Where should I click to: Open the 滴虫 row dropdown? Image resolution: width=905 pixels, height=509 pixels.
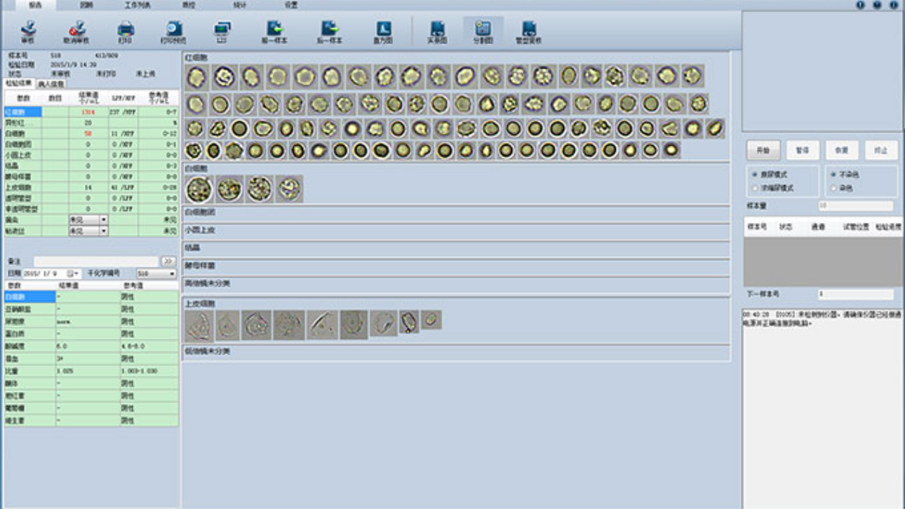tap(104, 220)
